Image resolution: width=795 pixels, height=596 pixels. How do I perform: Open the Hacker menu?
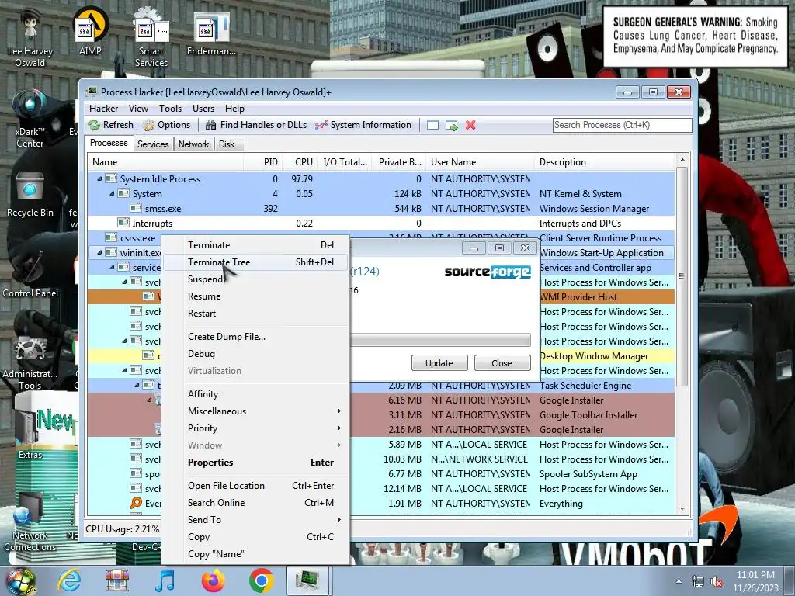(103, 109)
